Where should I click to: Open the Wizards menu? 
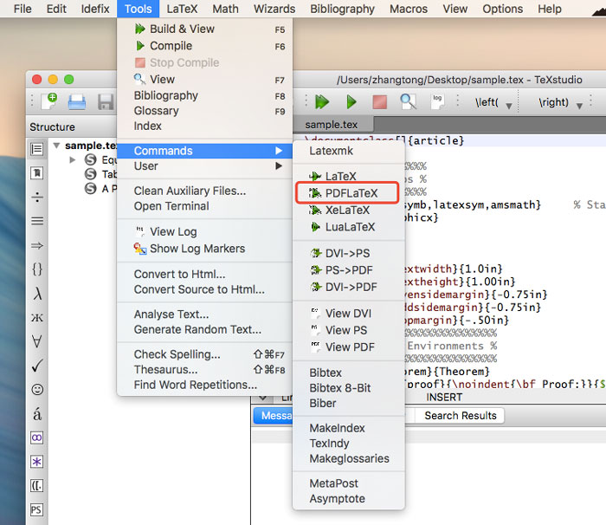(x=274, y=9)
